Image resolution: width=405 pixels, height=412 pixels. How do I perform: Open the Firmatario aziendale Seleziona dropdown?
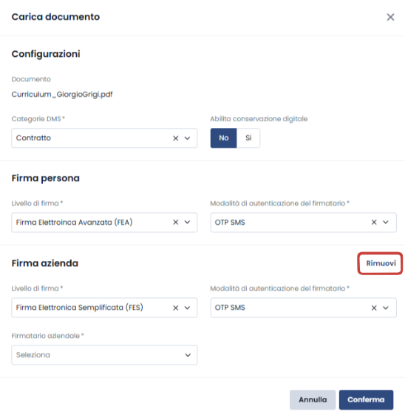[104, 355]
